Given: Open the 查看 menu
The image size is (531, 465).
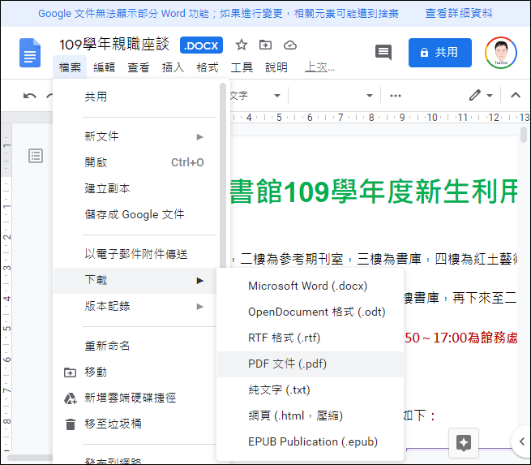Looking at the screenshot, I should 138,67.
